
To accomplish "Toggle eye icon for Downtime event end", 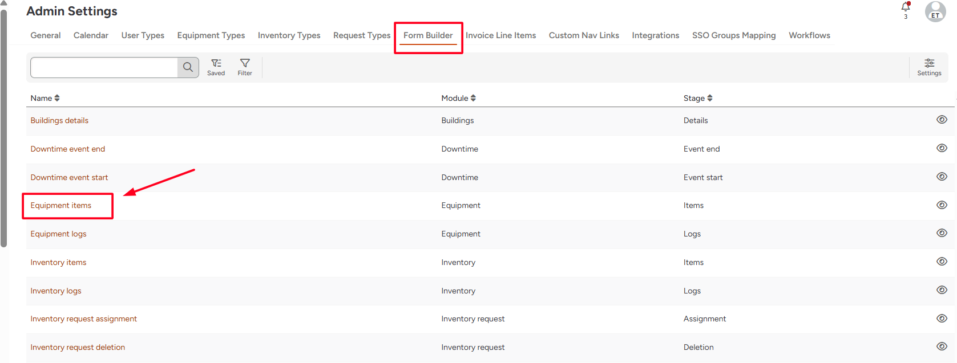I will pyautogui.click(x=942, y=148).
